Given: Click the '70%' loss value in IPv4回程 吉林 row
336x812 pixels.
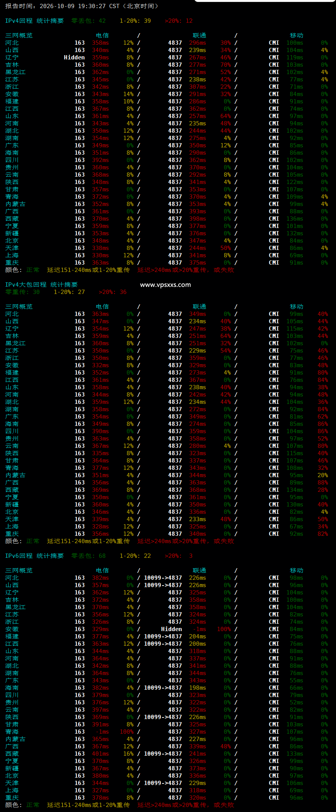Looking at the screenshot, I should [x=226, y=65].
